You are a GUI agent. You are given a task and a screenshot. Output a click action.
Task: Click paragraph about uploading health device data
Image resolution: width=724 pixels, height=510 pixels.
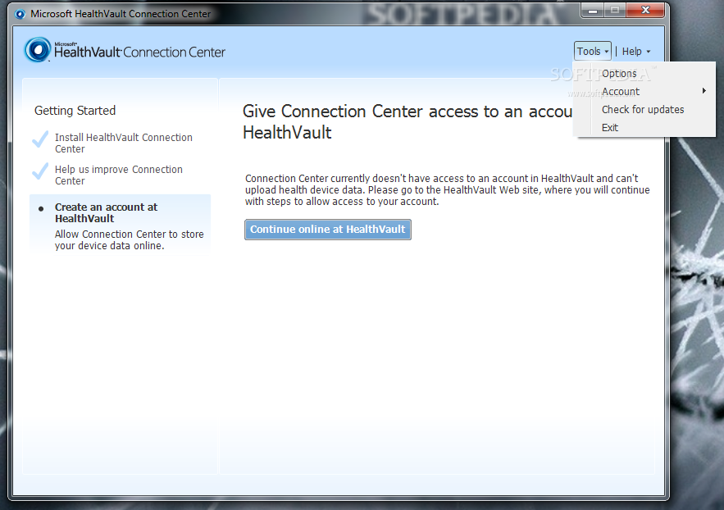click(x=448, y=189)
